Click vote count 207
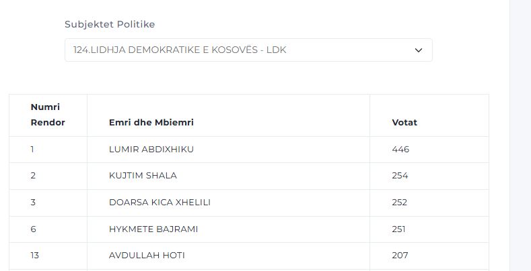The height and width of the screenshot is (271, 531). [x=400, y=256]
